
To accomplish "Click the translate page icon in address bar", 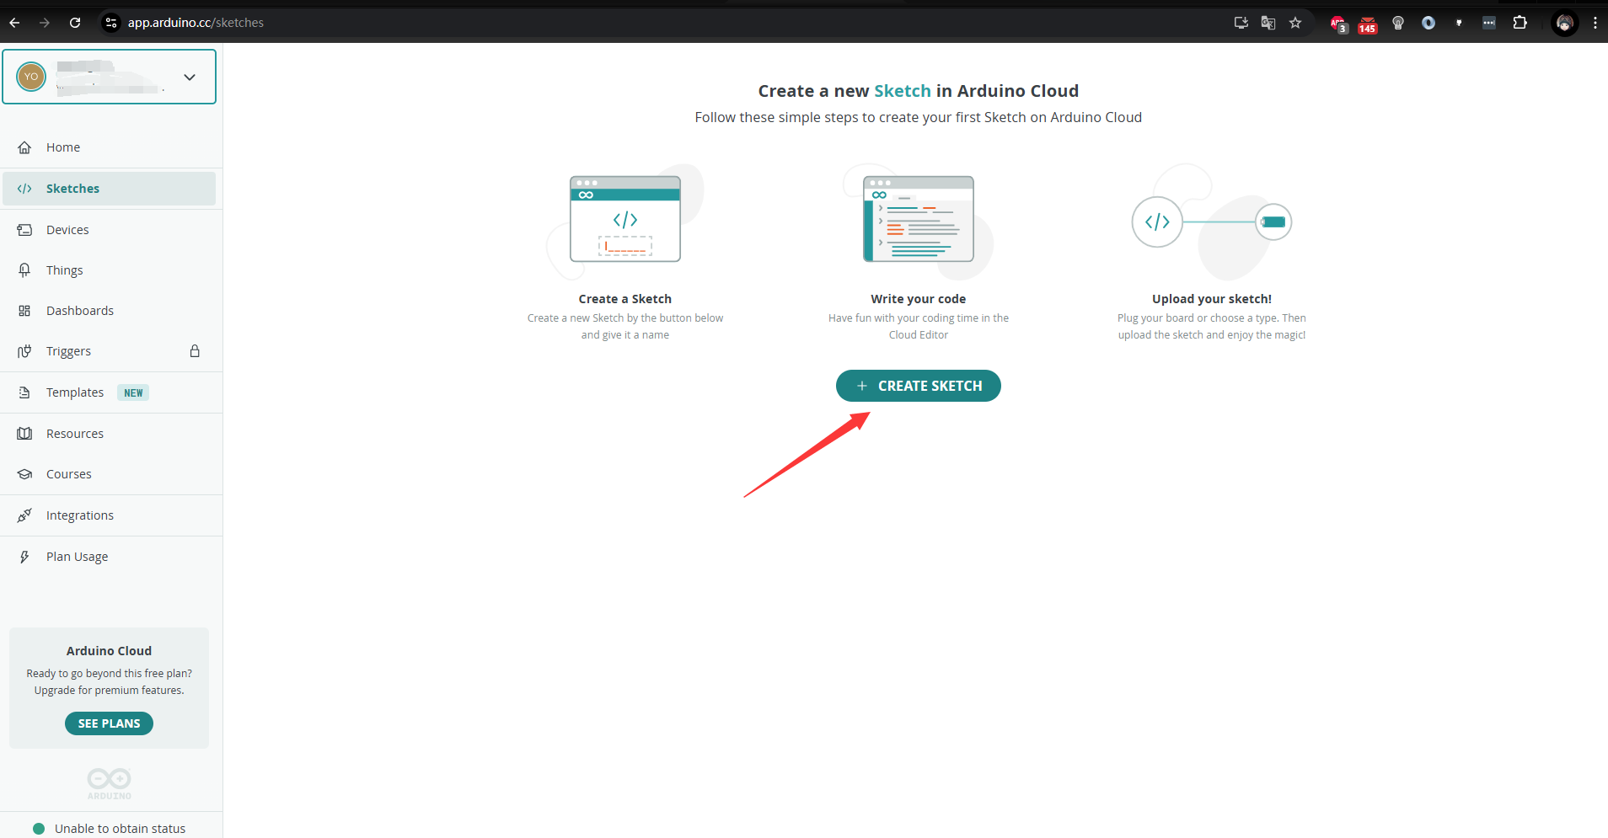I will [1268, 23].
